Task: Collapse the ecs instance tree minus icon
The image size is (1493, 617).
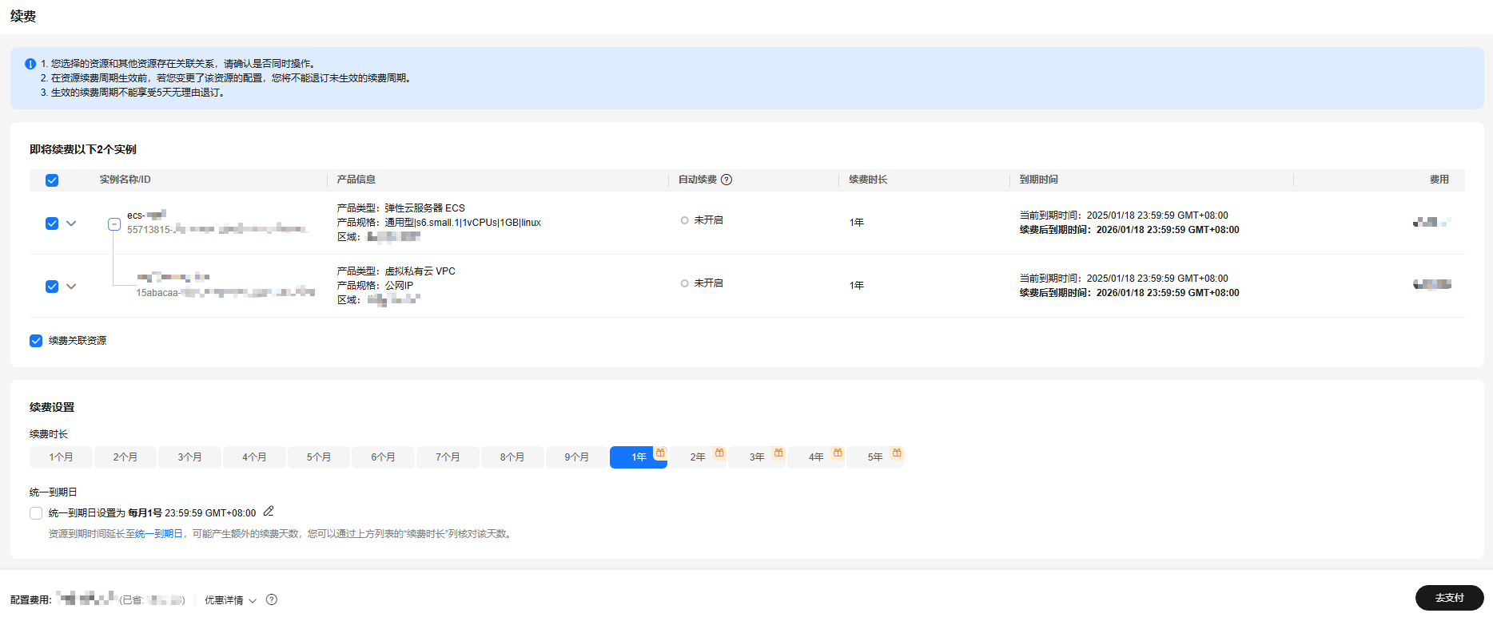Action: point(114,224)
